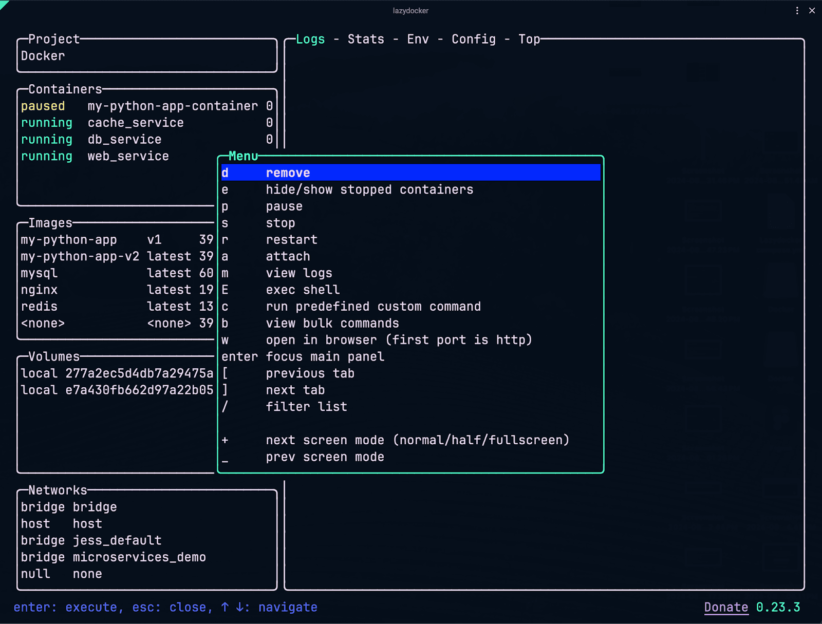Select the db_service container
This screenshot has height=624, width=822.
(x=124, y=140)
